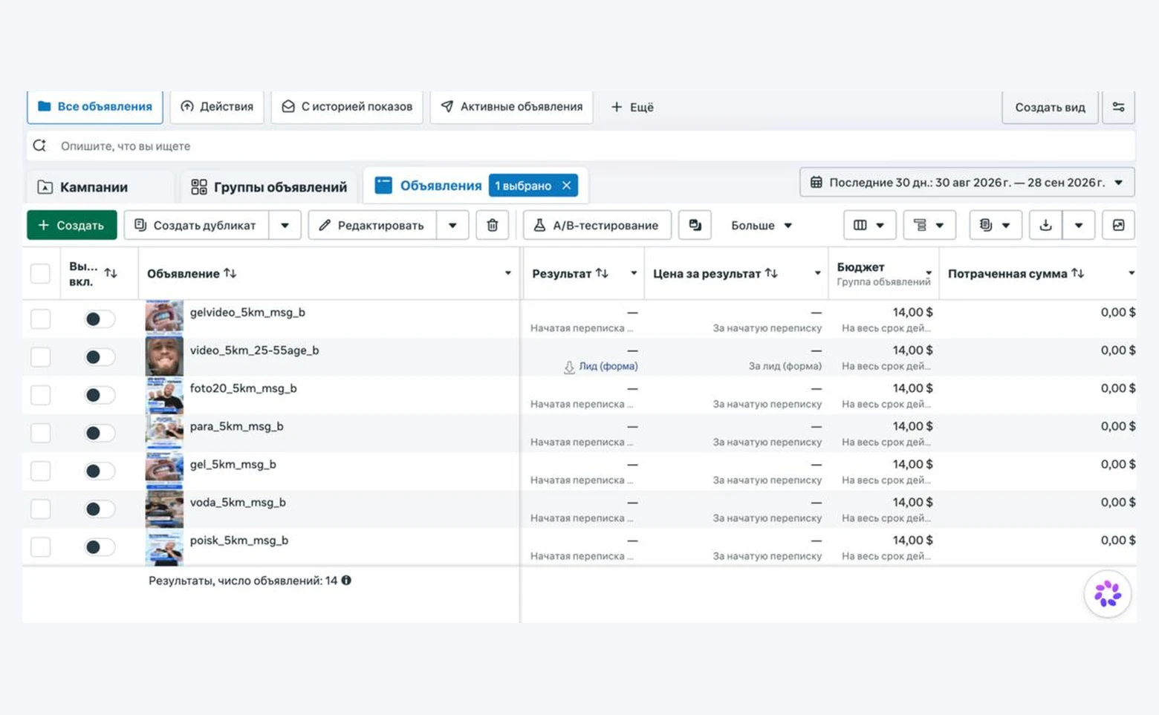The width and height of the screenshot is (1159, 715).
Task: Sort by Результат column arrows
Action: tap(602, 273)
